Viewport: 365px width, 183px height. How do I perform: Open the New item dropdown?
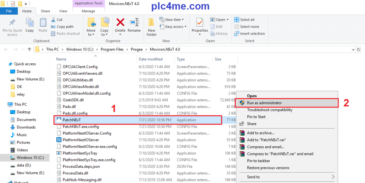(x=174, y=20)
